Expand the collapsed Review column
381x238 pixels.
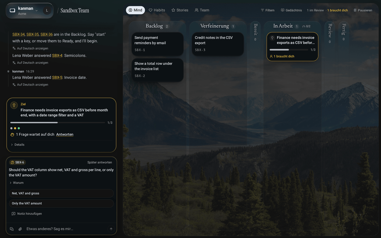tap(330, 33)
